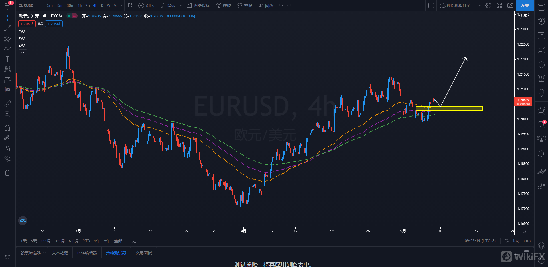Enable auto scale on price axis
Image resolution: width=548 pixels, height=267 pixels.
point(526,241)
